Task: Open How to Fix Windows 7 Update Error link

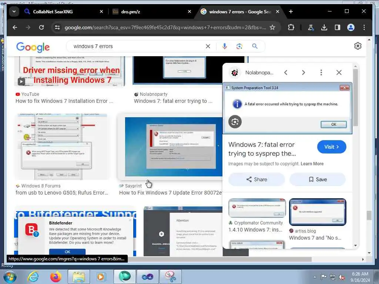Action: coord(171,193)
